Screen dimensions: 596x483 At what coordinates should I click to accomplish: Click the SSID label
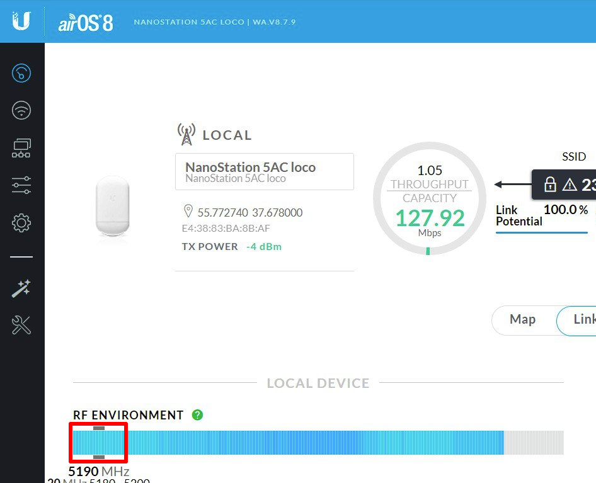coord(574,157)
